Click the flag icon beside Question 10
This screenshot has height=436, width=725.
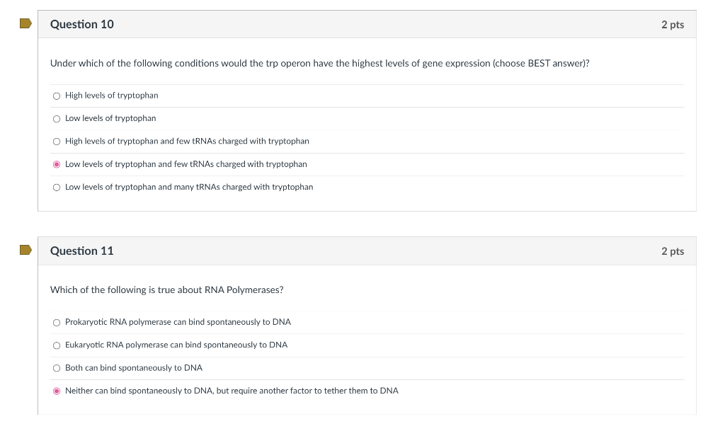click(x=26, y=23)
